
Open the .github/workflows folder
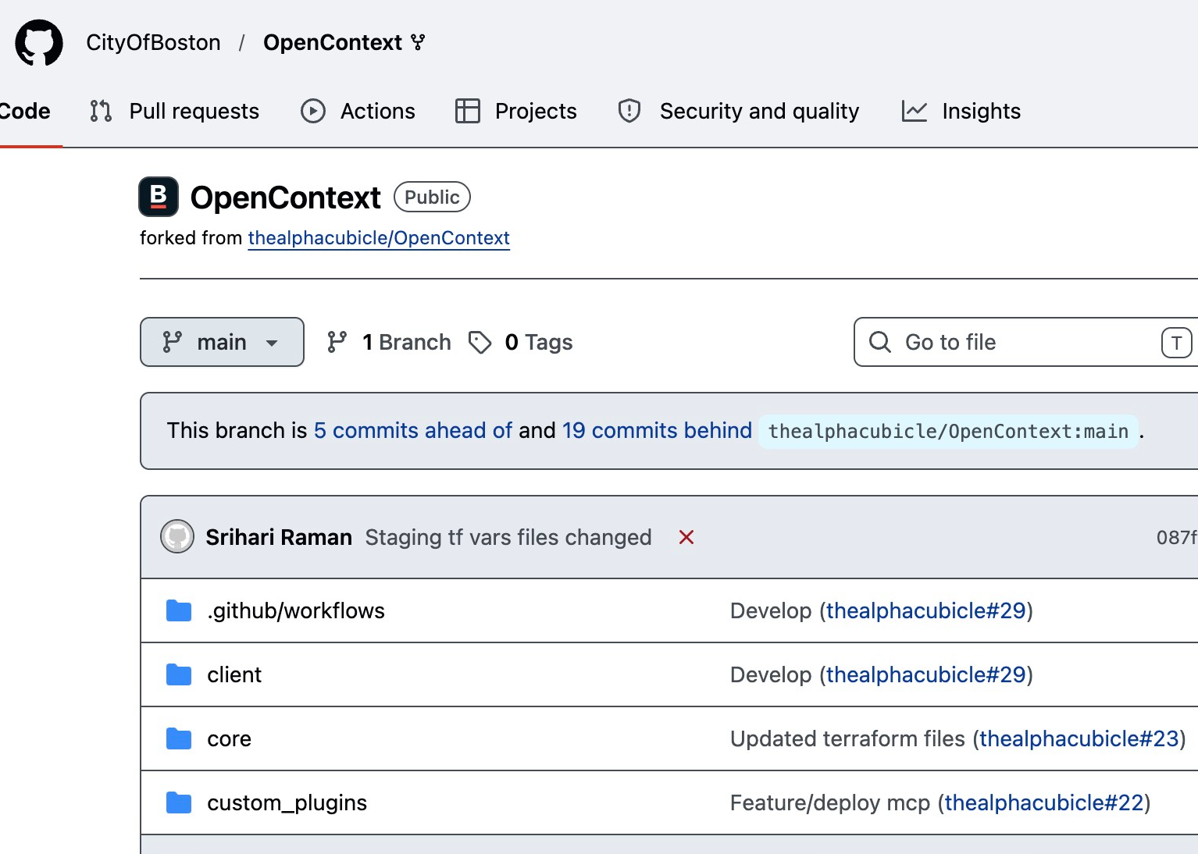pos(296,610)
